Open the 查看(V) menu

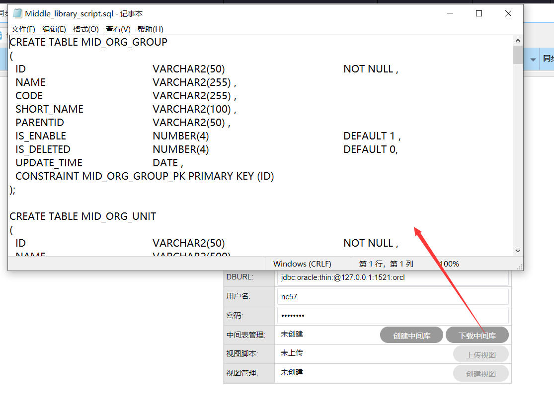(x=118, y=29)
